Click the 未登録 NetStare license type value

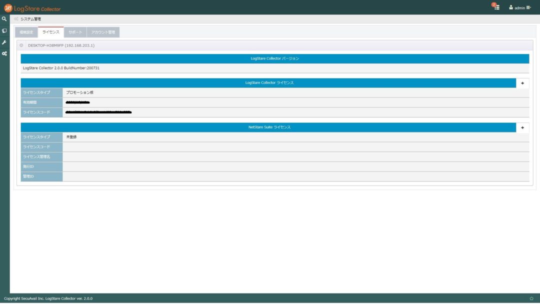pos(71,137)
